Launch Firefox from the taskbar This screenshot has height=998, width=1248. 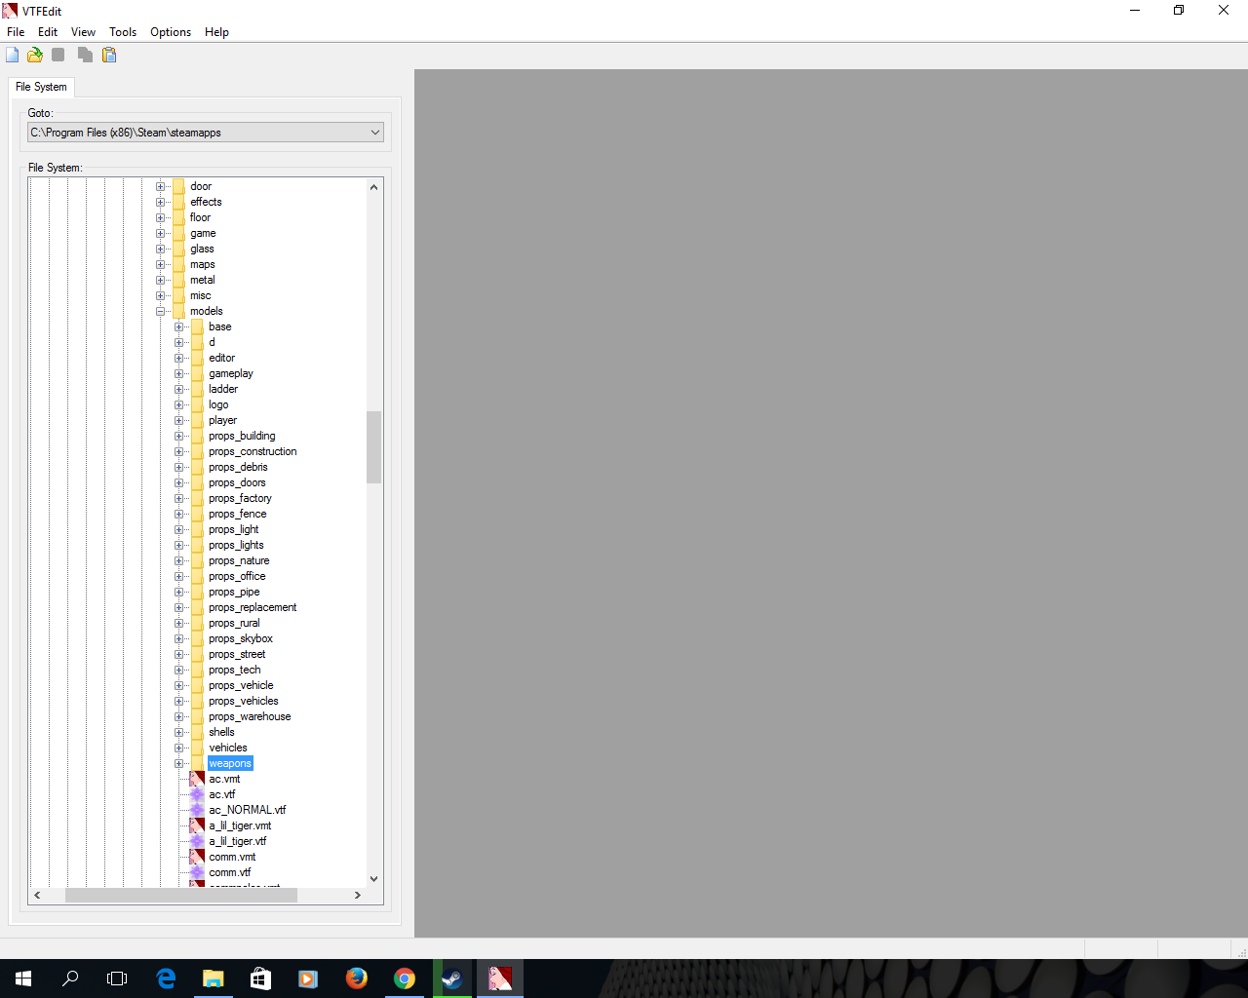pyautogui.click(x=357, y=979)
